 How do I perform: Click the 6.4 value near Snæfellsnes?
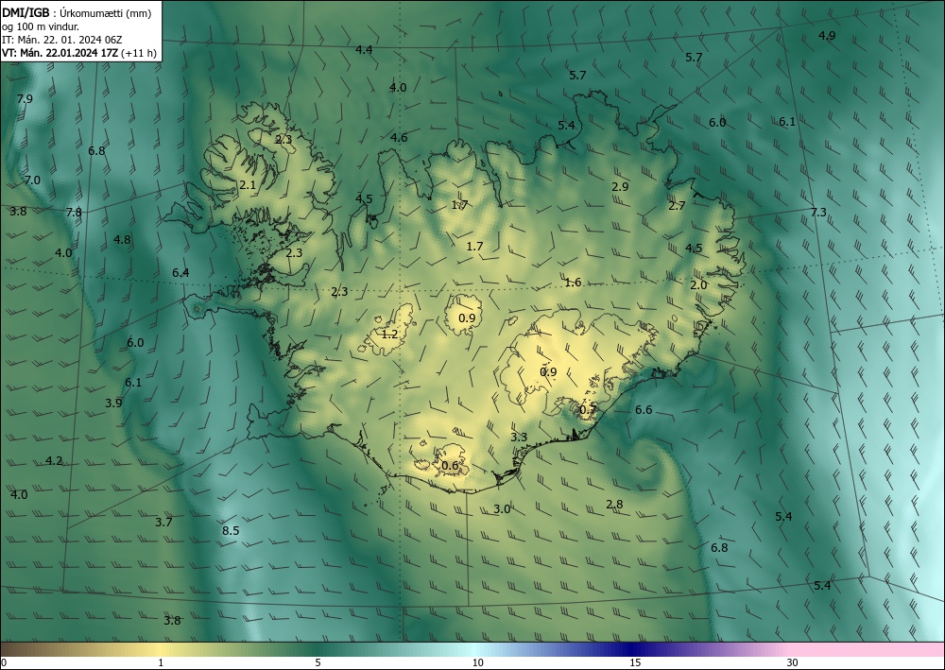[180, 272]
